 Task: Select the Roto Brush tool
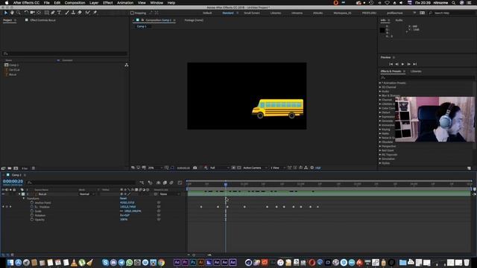88,13
